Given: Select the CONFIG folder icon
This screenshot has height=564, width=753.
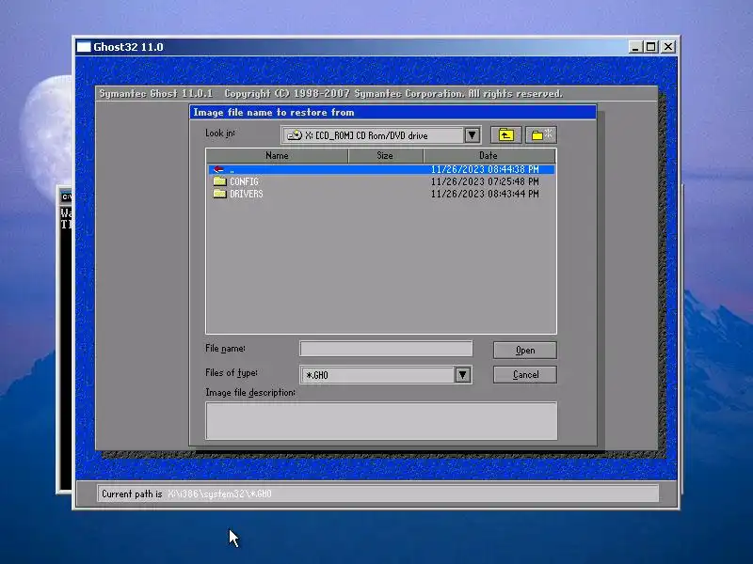Looking at the screenshot, I should [x=220, y=181].
